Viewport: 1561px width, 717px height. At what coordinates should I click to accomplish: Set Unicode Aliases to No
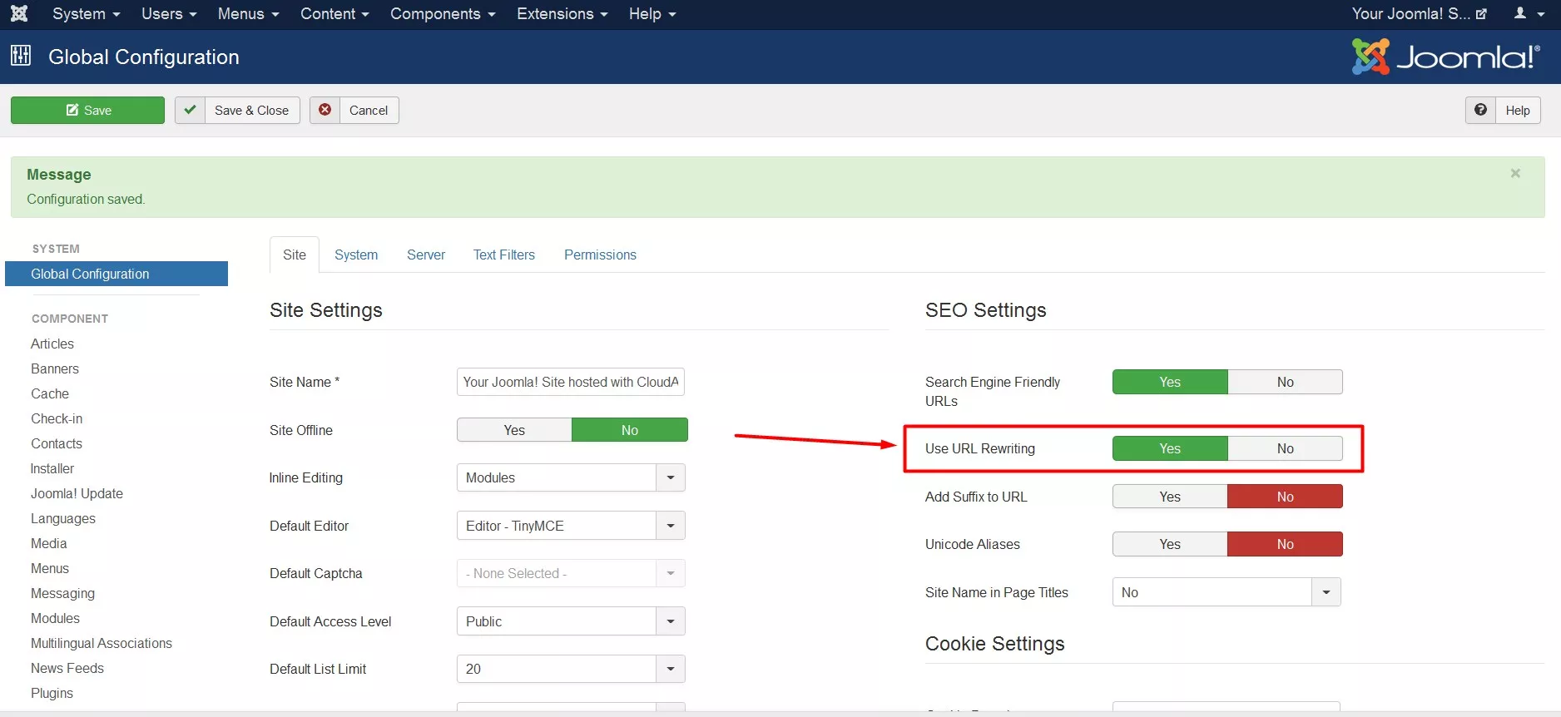tap(1286, 544)
